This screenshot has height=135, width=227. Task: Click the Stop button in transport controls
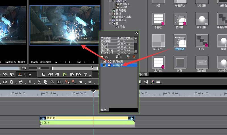(44, 74)
